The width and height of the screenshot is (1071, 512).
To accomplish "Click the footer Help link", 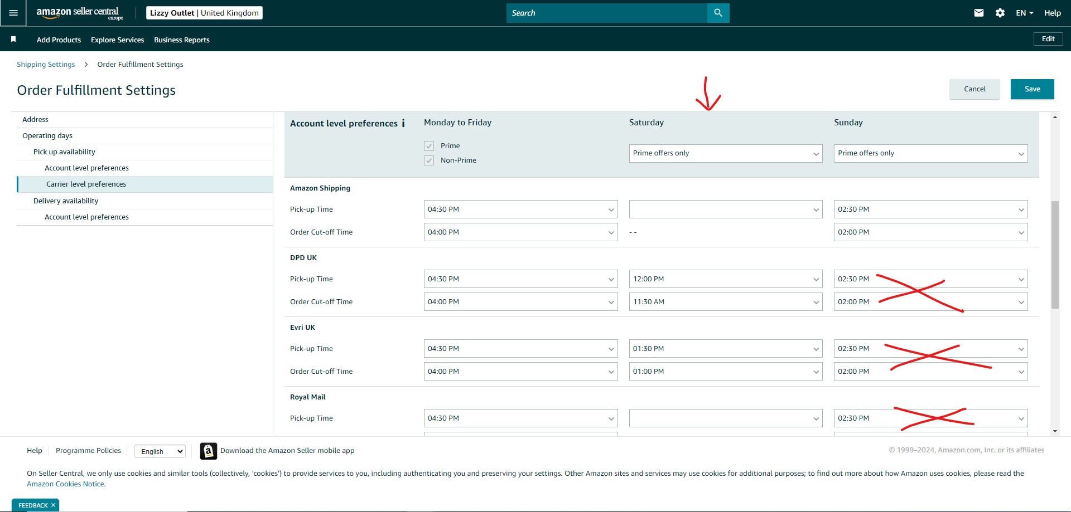I will [35, 451].
